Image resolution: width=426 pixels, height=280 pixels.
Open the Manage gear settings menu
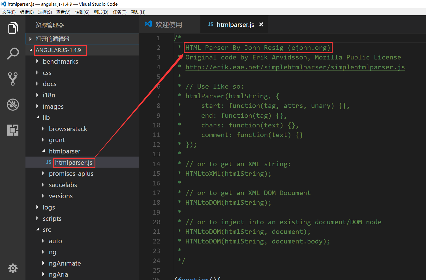(x=13, y=268)
